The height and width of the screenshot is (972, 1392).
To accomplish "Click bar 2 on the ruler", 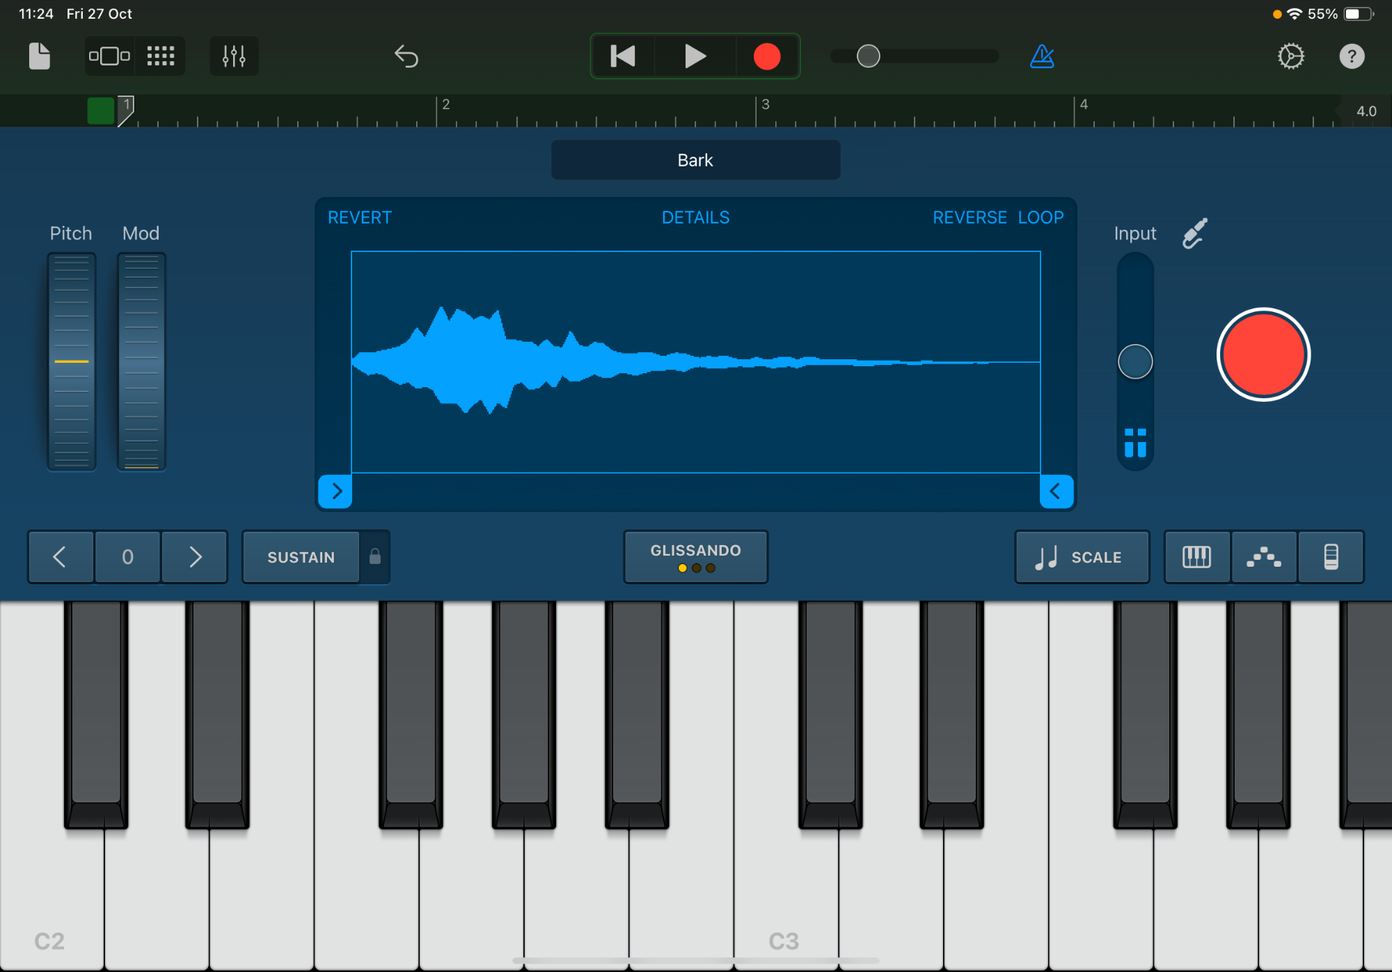I will pos(445,105).
